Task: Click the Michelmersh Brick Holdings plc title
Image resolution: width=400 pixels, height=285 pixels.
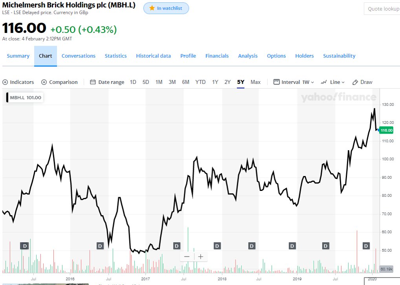Action: [69, 5]
